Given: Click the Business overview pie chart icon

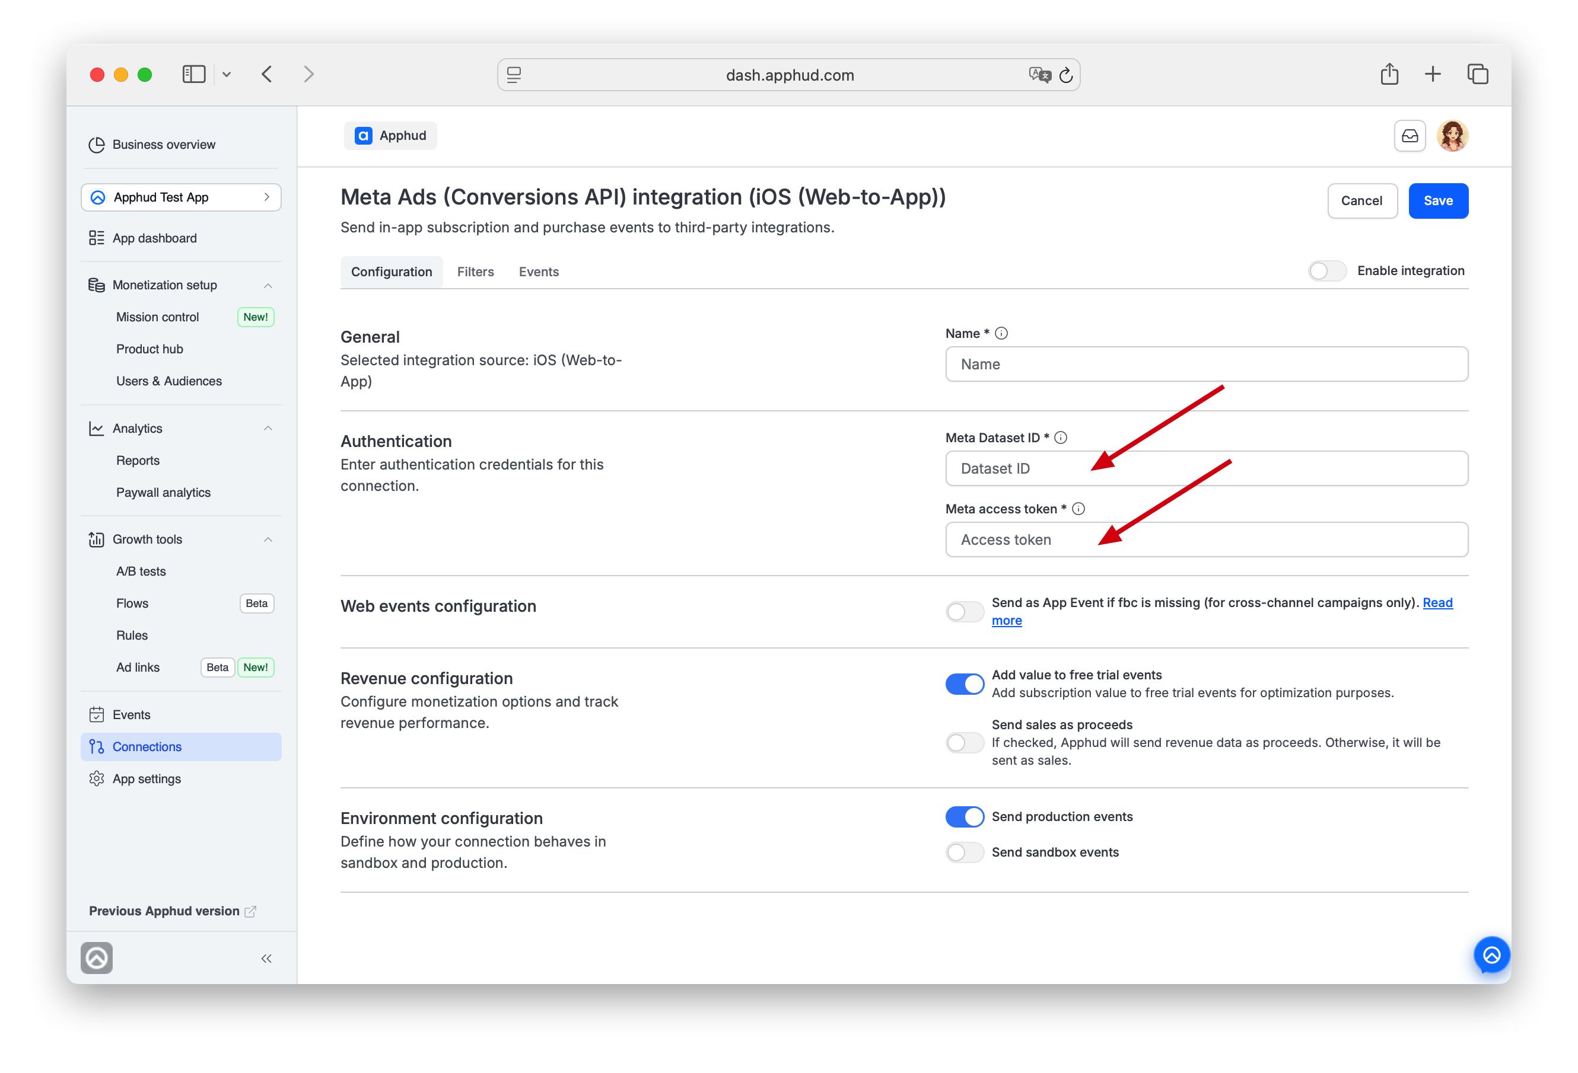Looking at the screenshot, I should click(97, 145).
